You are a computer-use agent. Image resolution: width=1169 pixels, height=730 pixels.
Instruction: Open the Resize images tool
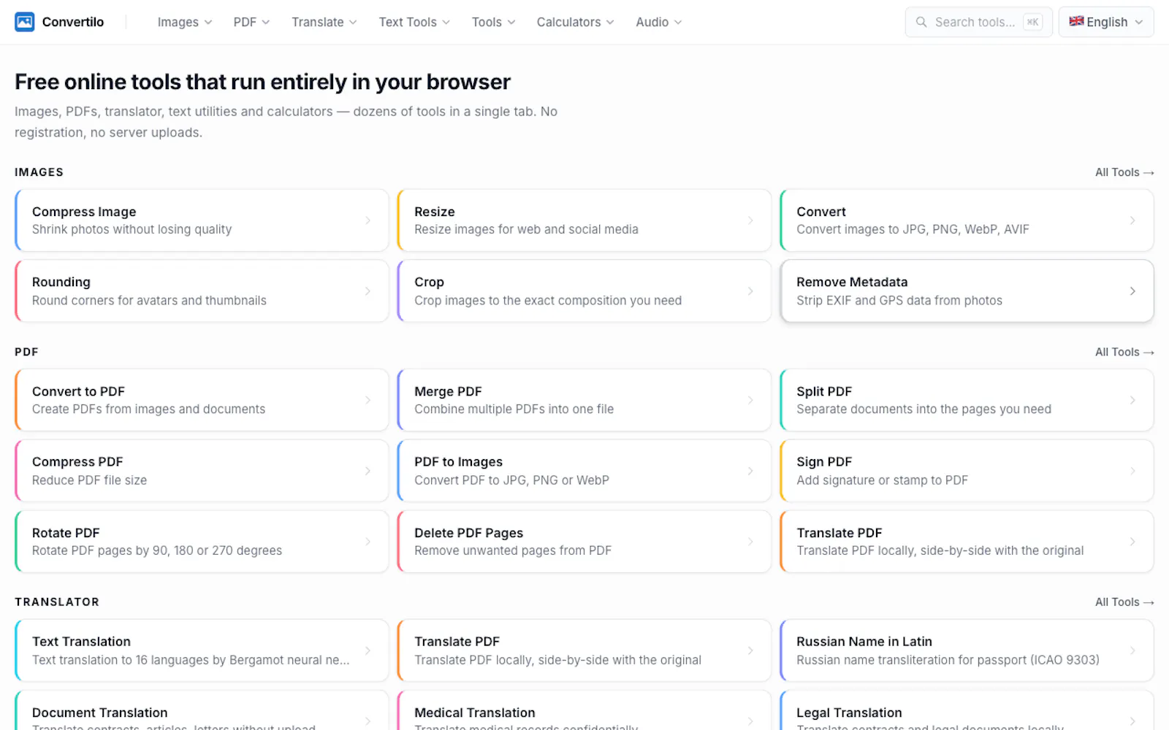(x=584, y=220)
